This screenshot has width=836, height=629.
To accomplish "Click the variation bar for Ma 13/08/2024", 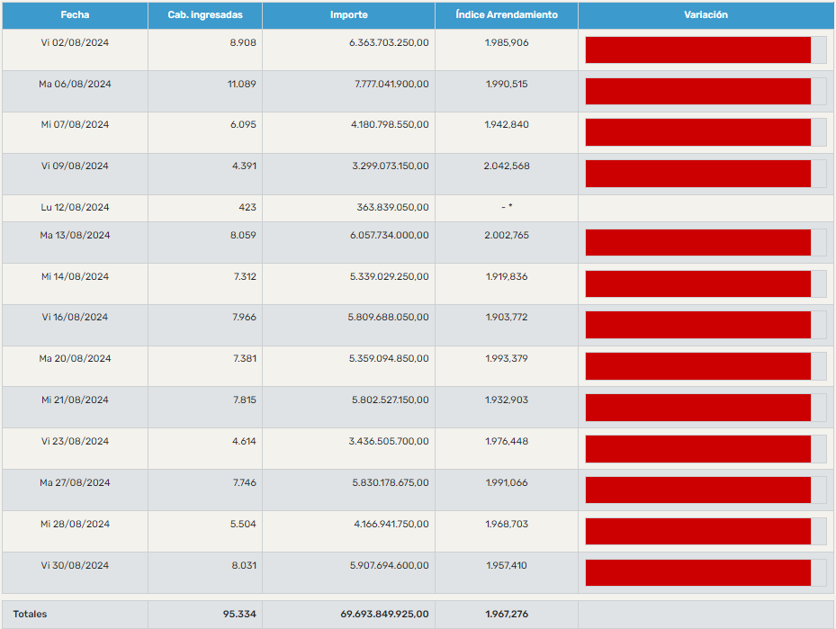I will (698, 242).
